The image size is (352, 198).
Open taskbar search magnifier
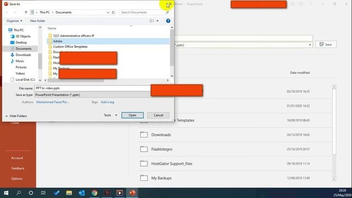(19, 193)
